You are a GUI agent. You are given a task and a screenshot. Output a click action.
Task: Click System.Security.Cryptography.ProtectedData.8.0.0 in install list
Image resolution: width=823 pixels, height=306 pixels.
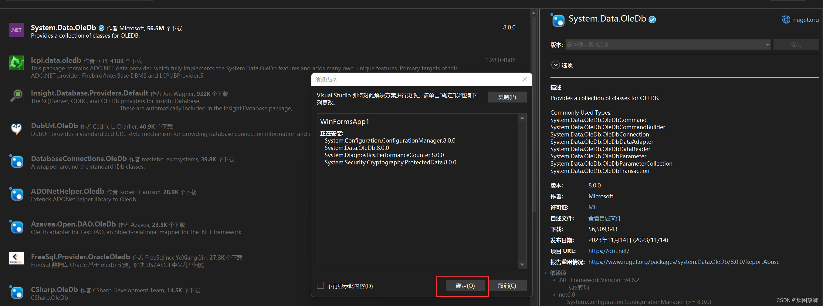tap(390, 162)
